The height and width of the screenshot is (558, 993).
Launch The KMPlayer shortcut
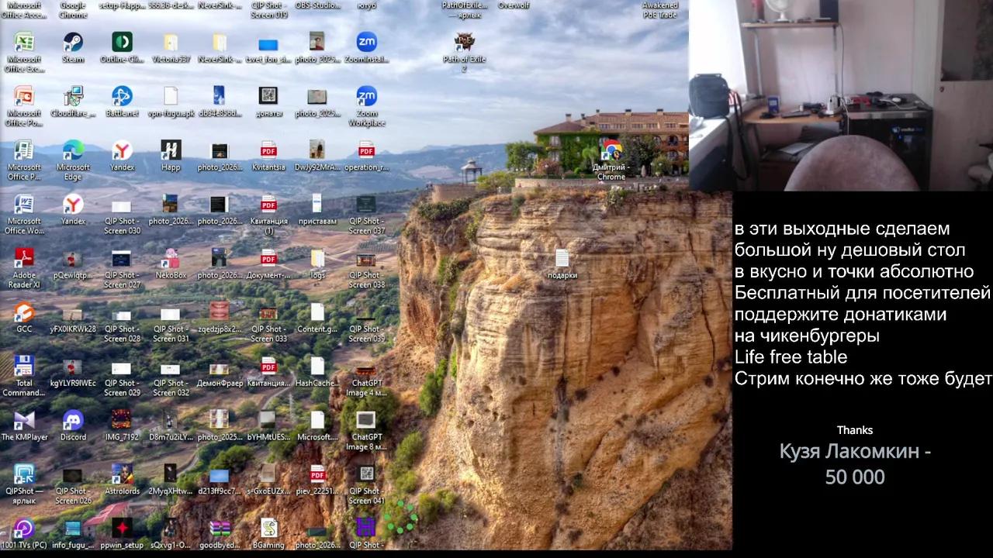click(x=24, y=426)
